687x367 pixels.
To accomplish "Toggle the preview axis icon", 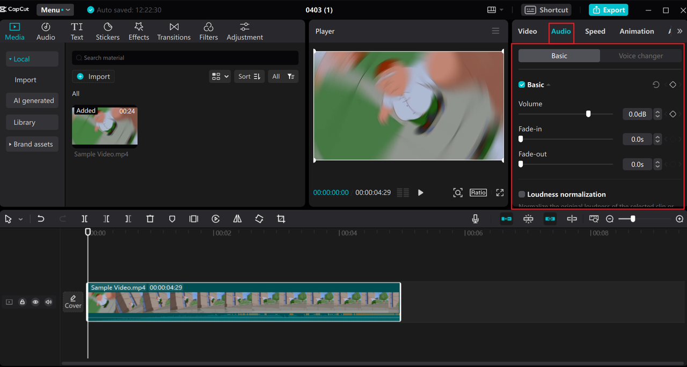I will pos(572,219).
